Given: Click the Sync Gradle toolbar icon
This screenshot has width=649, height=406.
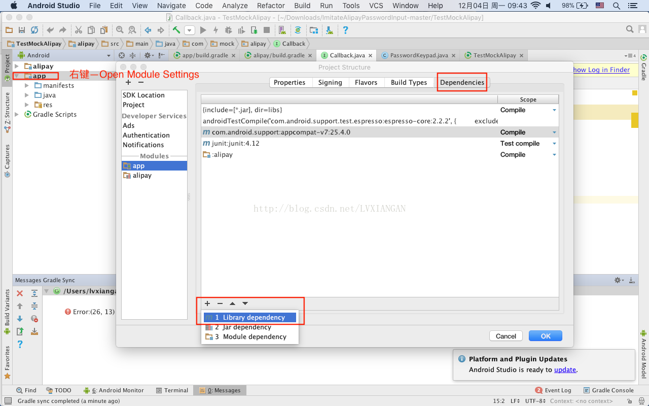Looking at the screenshot, I should pyautogui.click(x=298, y=30).
